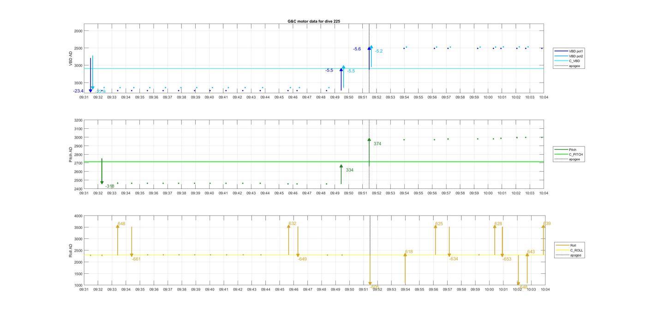Screen dimensions: 646x320
Task: Click the '2000' tick on VBD y-axis
Action: pyautogui.click(x=78, y=31)
